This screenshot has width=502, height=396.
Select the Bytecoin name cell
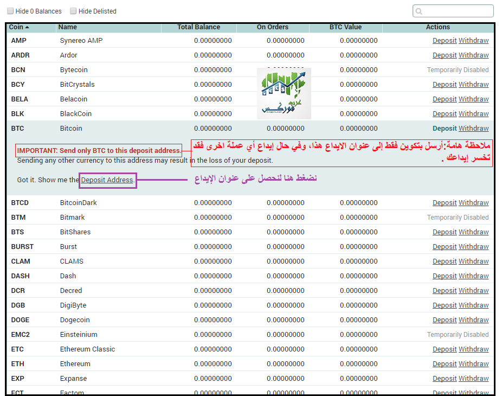74,70
